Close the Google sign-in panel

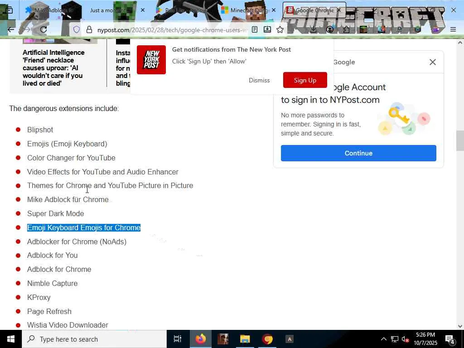[433, 62]
